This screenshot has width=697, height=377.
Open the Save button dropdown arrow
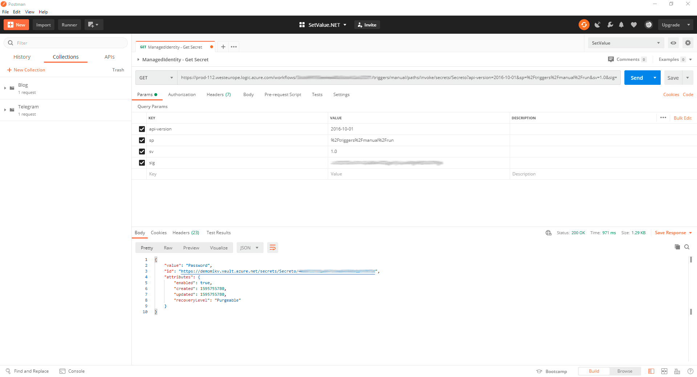[688, 78]
